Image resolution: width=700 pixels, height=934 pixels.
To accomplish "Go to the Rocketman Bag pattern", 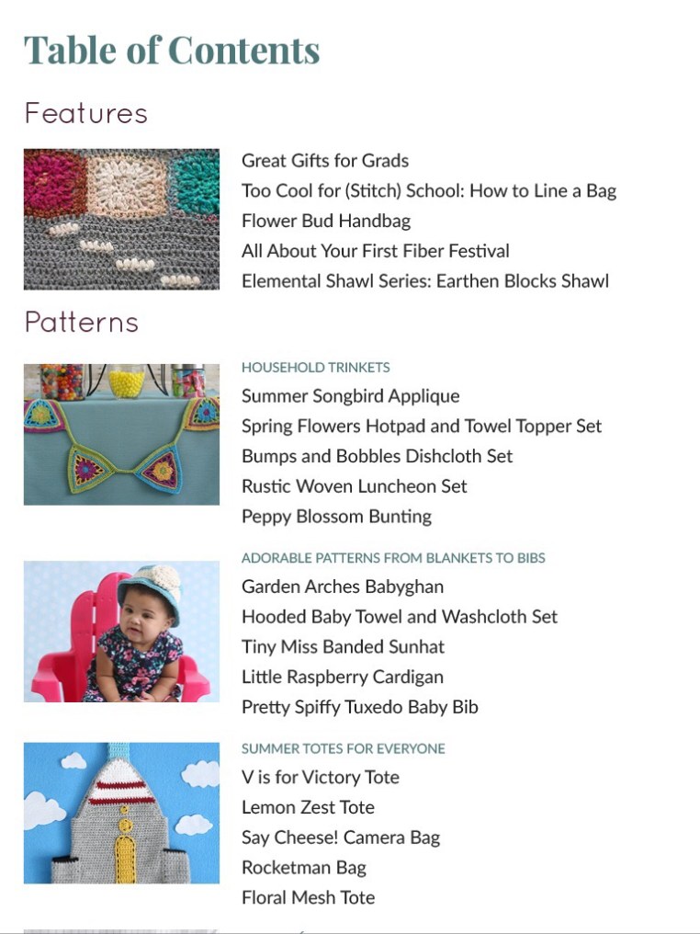I will click(x=303, y=868).
